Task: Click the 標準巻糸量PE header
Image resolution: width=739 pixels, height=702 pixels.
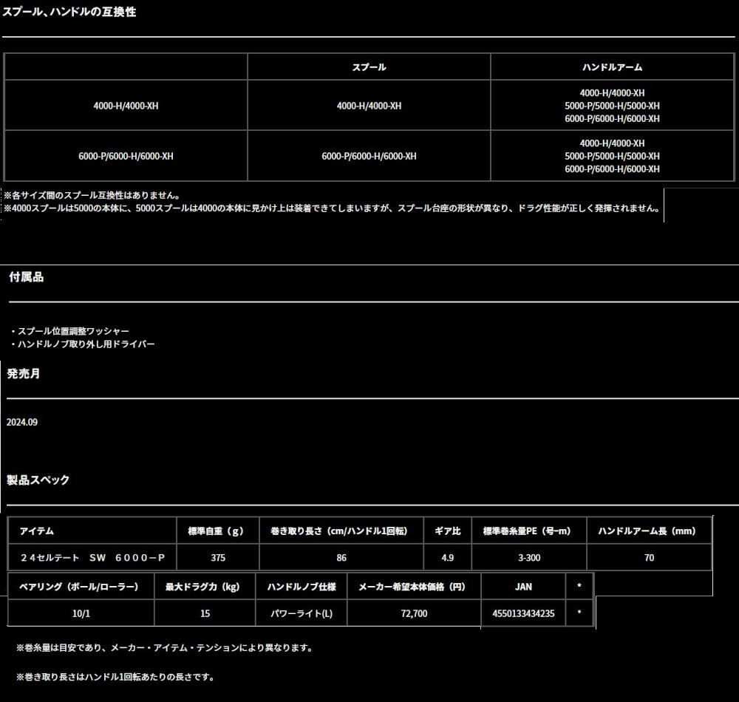Action: tap(529, 531)
